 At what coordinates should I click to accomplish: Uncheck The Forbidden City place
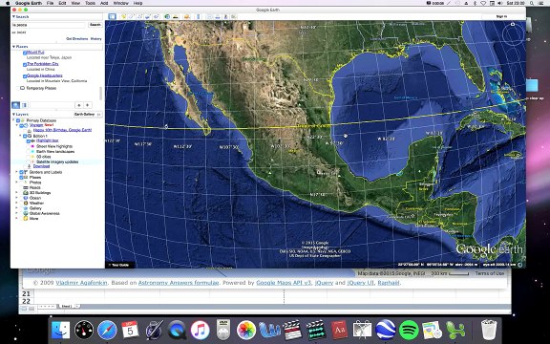click(x=25, y=64)
